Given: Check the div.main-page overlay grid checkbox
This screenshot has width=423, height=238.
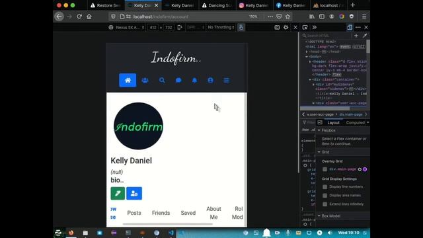Looking at the screenshot, I should click(x=325, y=169).
